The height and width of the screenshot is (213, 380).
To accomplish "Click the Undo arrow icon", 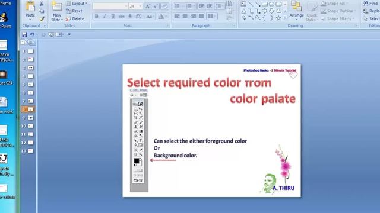I will coord(32,34).
